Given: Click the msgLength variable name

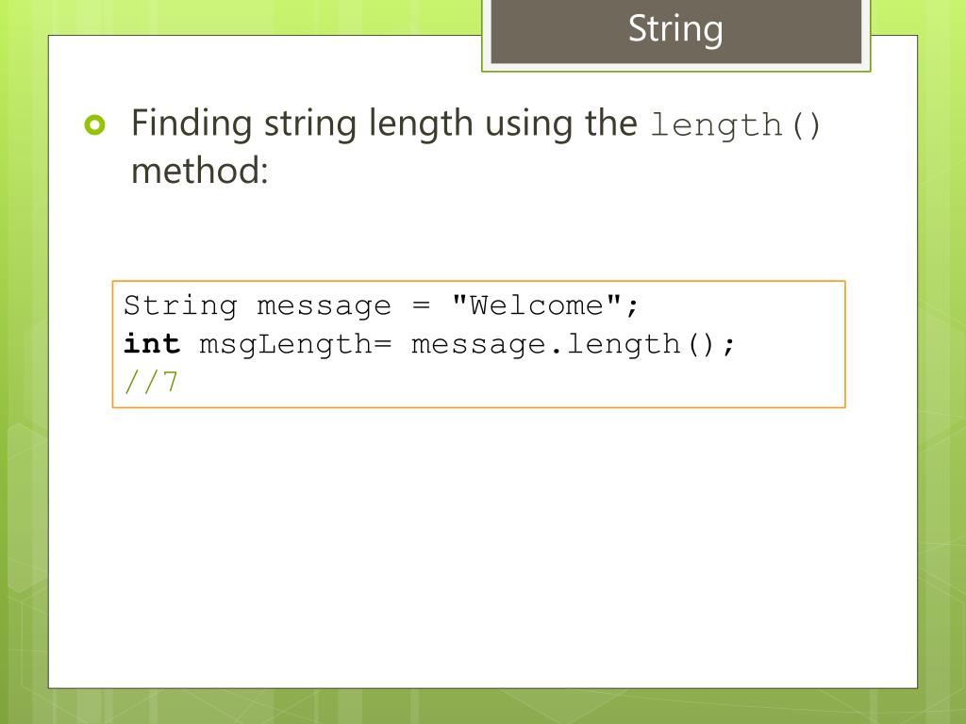Looking at the screenshot, I should 286,345.
